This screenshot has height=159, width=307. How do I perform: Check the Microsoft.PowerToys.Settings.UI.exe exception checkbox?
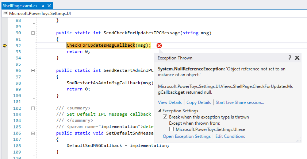(172, 129)
